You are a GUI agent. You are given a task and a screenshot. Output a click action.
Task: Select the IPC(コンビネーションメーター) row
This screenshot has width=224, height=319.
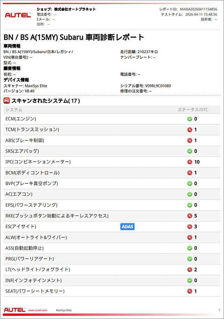(x=112, y=162)
